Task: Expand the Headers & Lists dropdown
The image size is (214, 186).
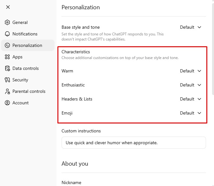Action: (x=191, y=99)
